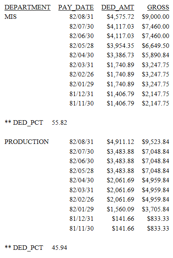The image size is (173, 258).
Task: Click the DED_AMT column header
Action: point(118,7)
